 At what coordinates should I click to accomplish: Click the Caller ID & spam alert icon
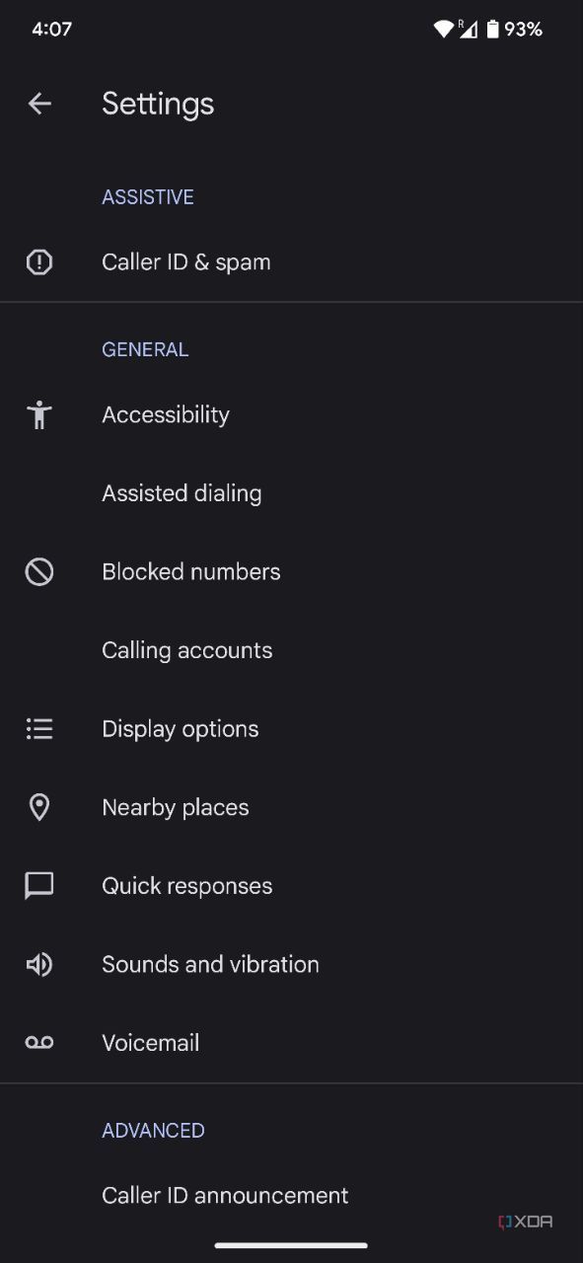coord(39,261)
